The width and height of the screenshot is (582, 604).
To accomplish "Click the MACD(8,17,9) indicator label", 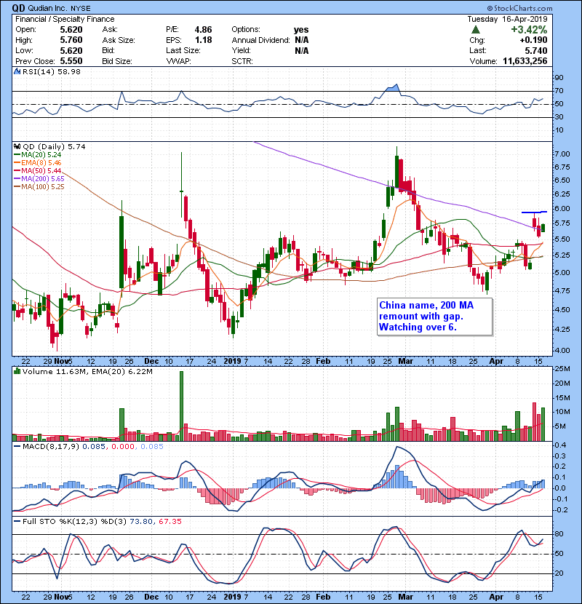I will [x=50, y=447].
